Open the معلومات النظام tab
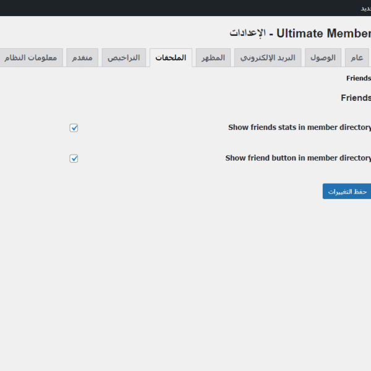371x371 pixels. [31, 58]
